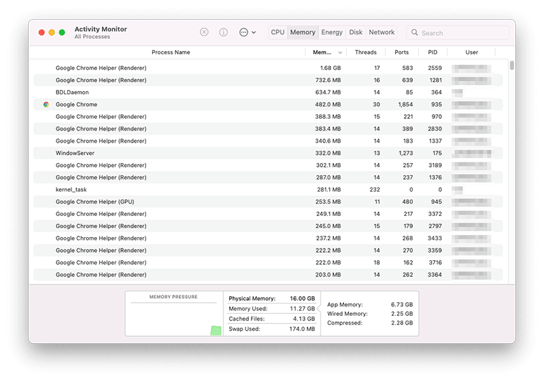This screenshot has height=381, width=544.
Task: Select the Chrome Helper row using 287.0 MB
Action: [x=268, y=177]
